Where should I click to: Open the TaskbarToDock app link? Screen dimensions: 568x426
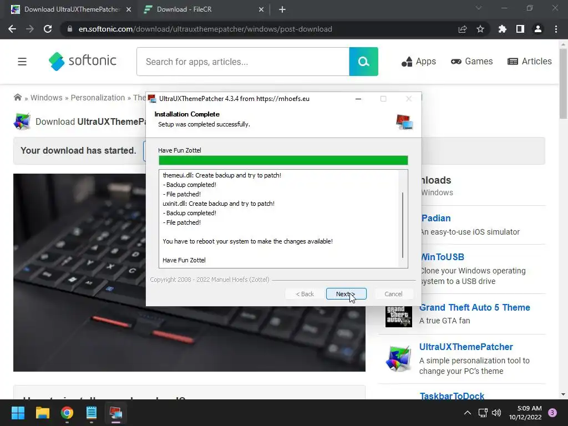[x=452, y=395]
